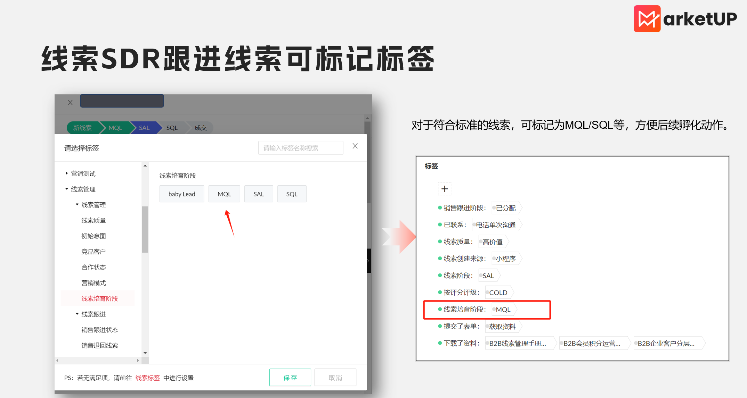The image size is (747, 398).
Task: Click the tree vertical scrollbar thumb
Action: click(145, 229)
